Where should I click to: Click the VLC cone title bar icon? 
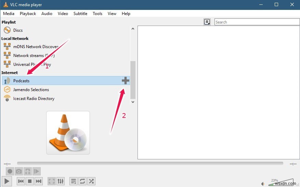pyautogui.click(x=5, y=4)
